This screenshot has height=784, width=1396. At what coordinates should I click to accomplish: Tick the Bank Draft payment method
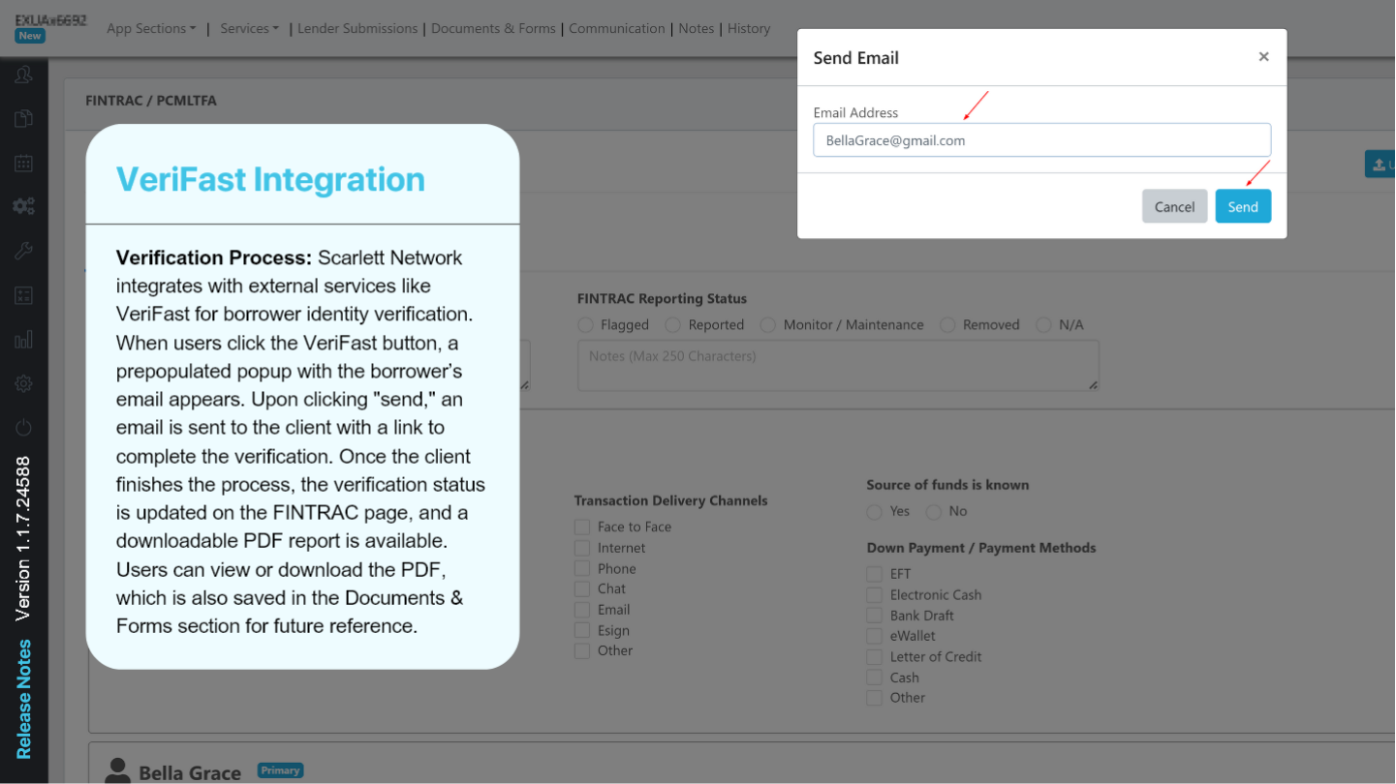[x=875, y=616]
